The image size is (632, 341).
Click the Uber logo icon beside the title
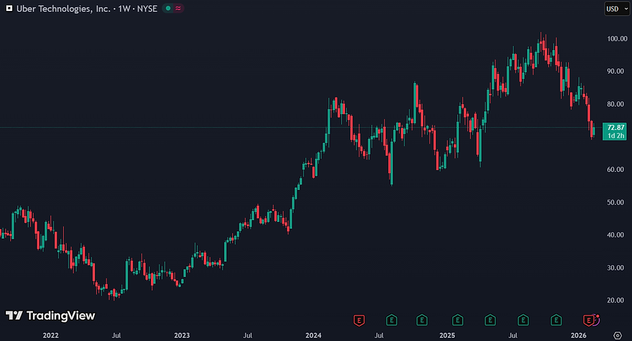point(9,8)
